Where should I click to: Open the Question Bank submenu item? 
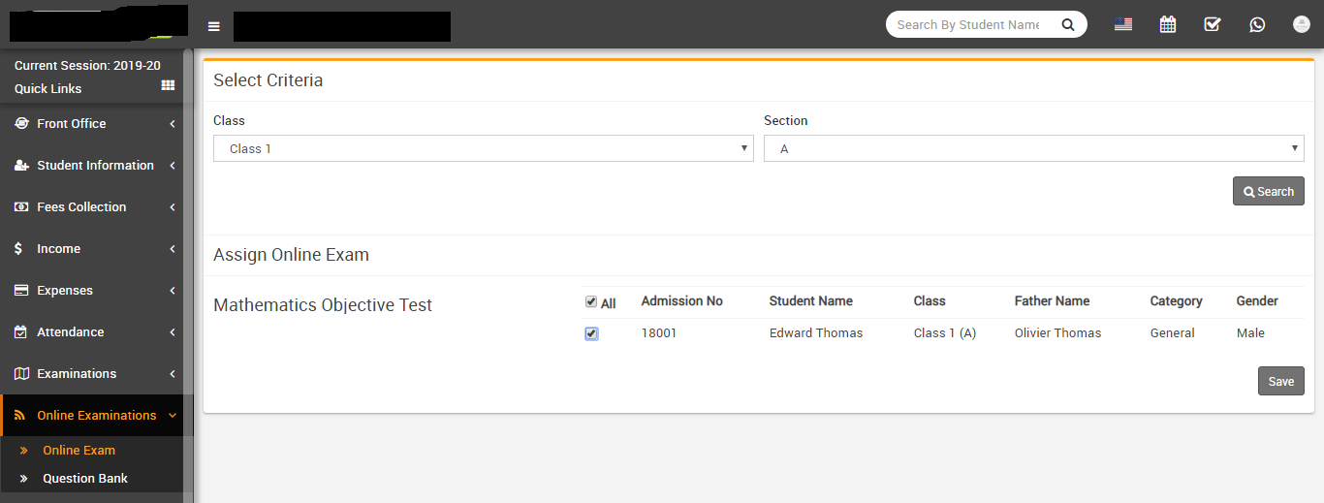point(85,479)
